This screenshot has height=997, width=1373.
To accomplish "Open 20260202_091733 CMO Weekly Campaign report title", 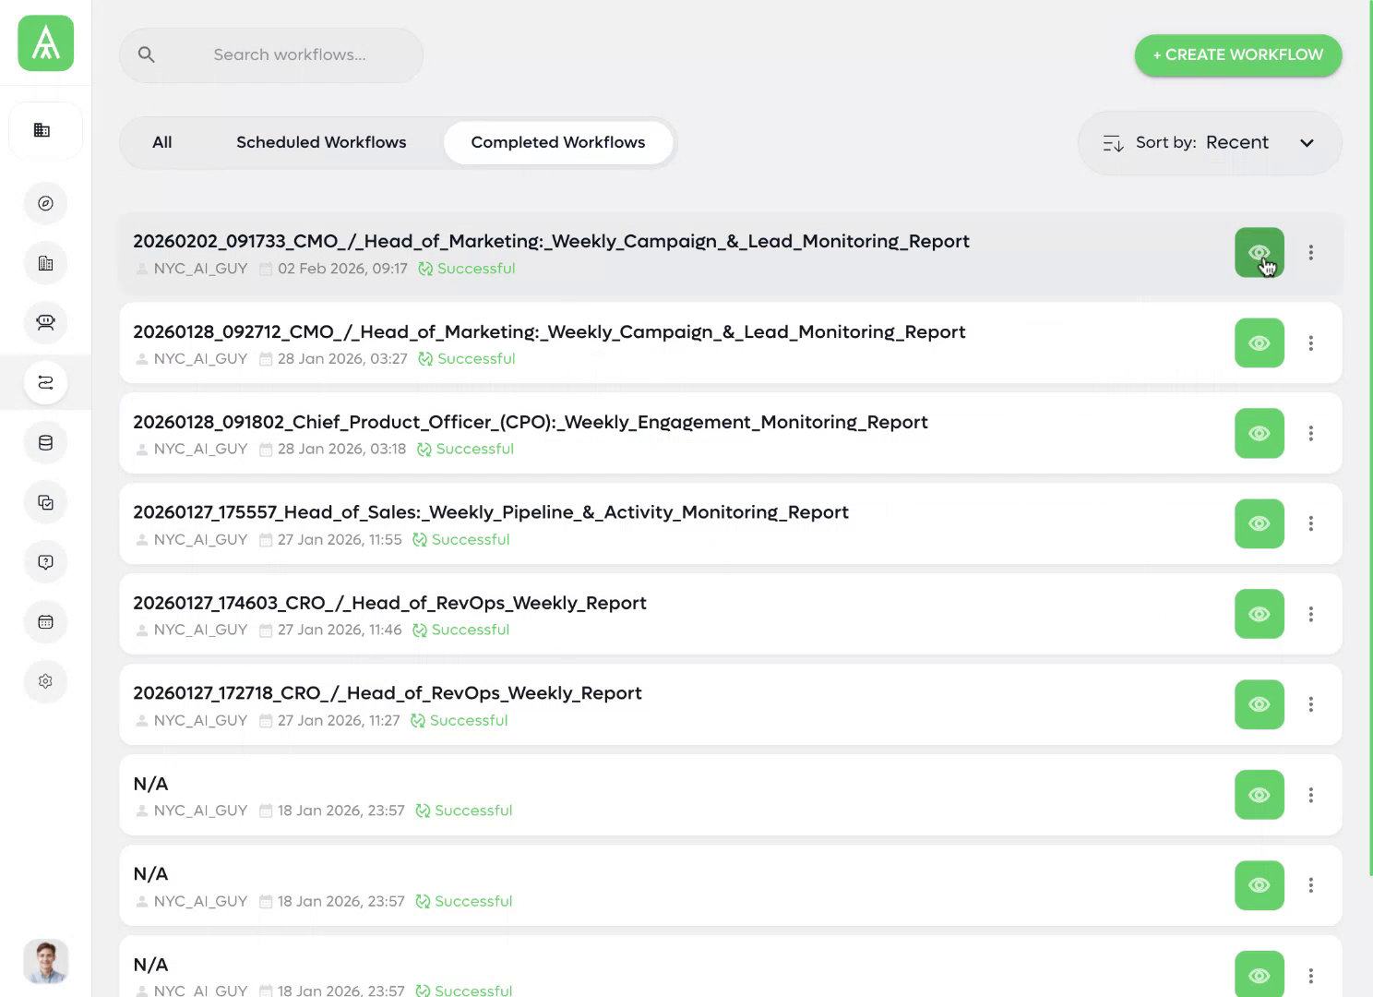I will click(551, 241).
